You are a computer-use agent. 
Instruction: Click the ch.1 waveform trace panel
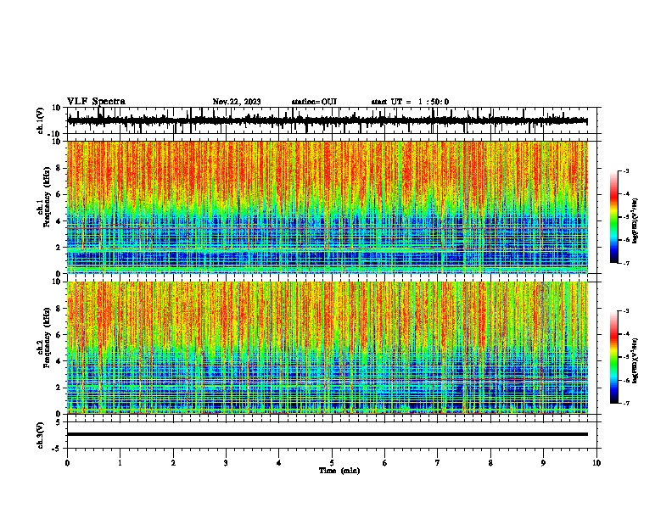332,120
